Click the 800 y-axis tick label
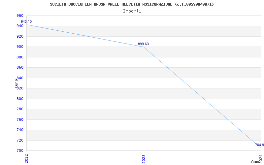Screen dimensions: 264x165 point(20,99)
